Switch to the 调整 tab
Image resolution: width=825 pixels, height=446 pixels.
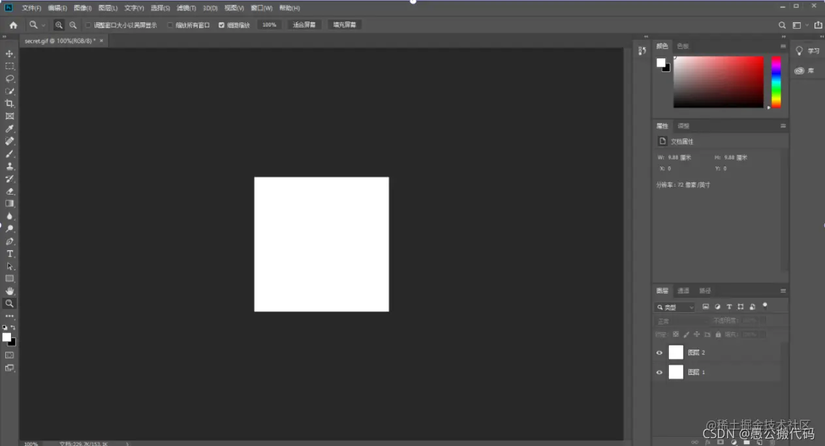pos(683,126)
